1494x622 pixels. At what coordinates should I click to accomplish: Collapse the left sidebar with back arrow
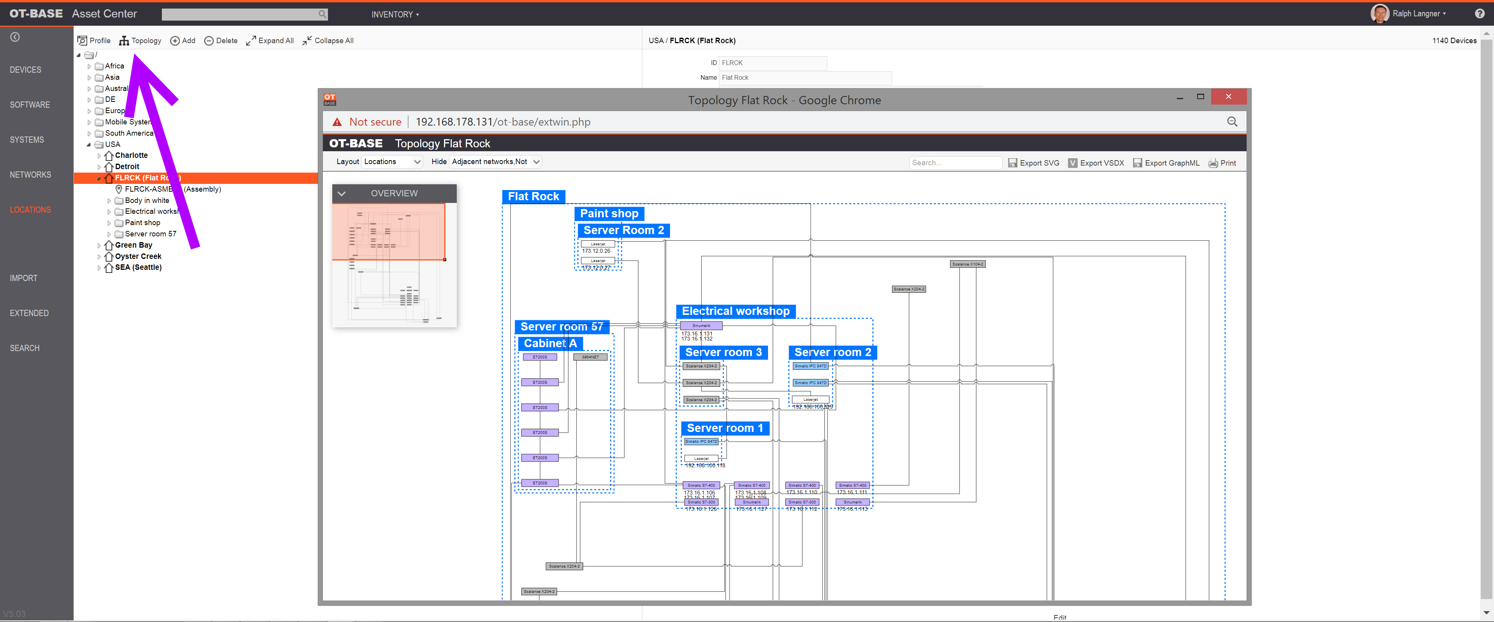tap(15, 37)
